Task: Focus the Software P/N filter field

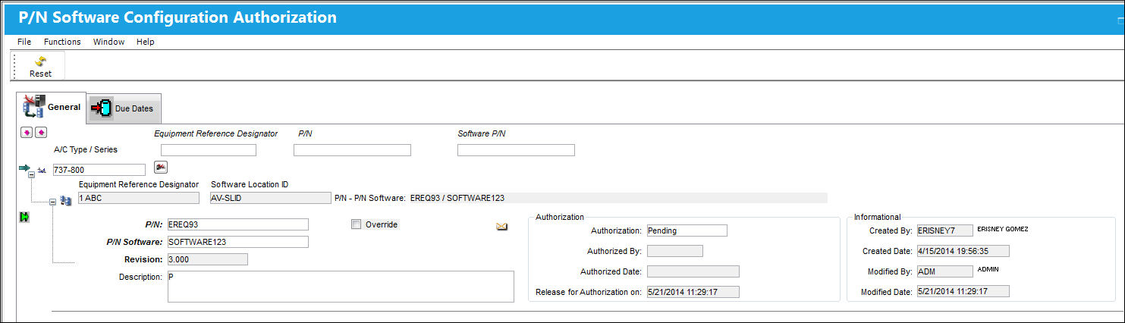Action: [x=516, y=150]
